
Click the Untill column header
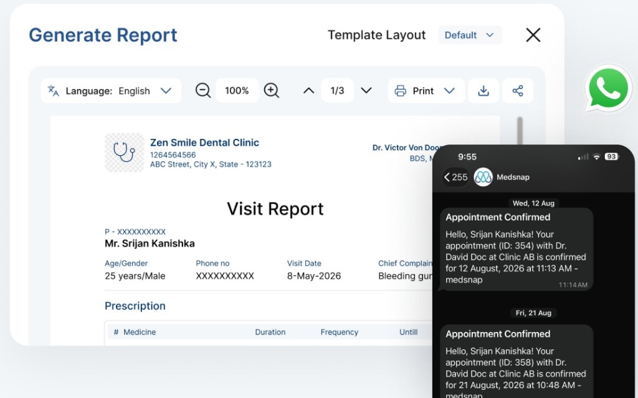pos(409,332)
